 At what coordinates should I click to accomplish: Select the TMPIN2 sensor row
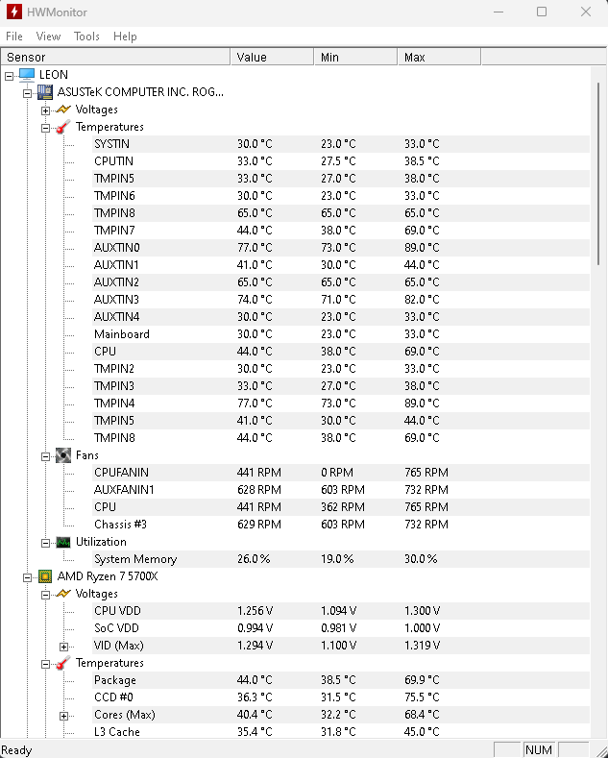(341, 368)
